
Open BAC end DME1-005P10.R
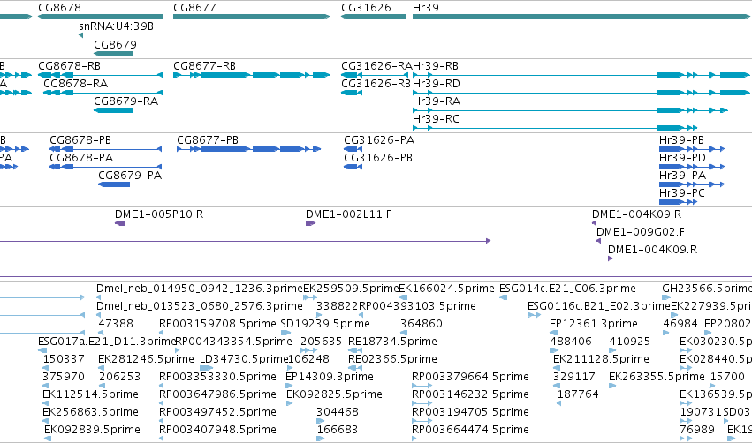pyautogui.click(x=159, y=214)
